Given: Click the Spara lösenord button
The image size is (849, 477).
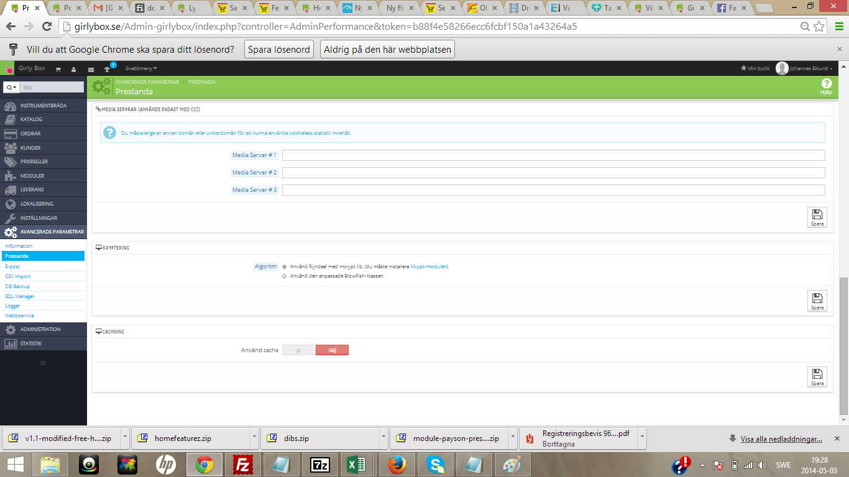Looking at the screenshot, I should coord(279,50).
